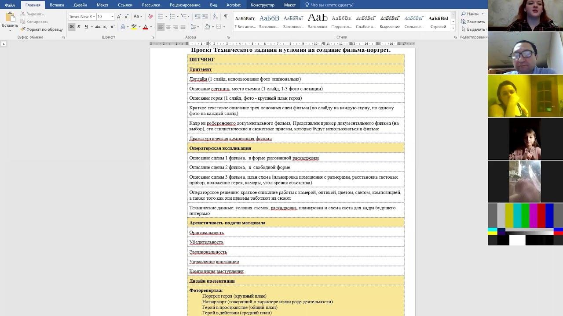Toggle underline (Ч) formatting
This screenshot has width=563, height=316.
coord(86,27)
